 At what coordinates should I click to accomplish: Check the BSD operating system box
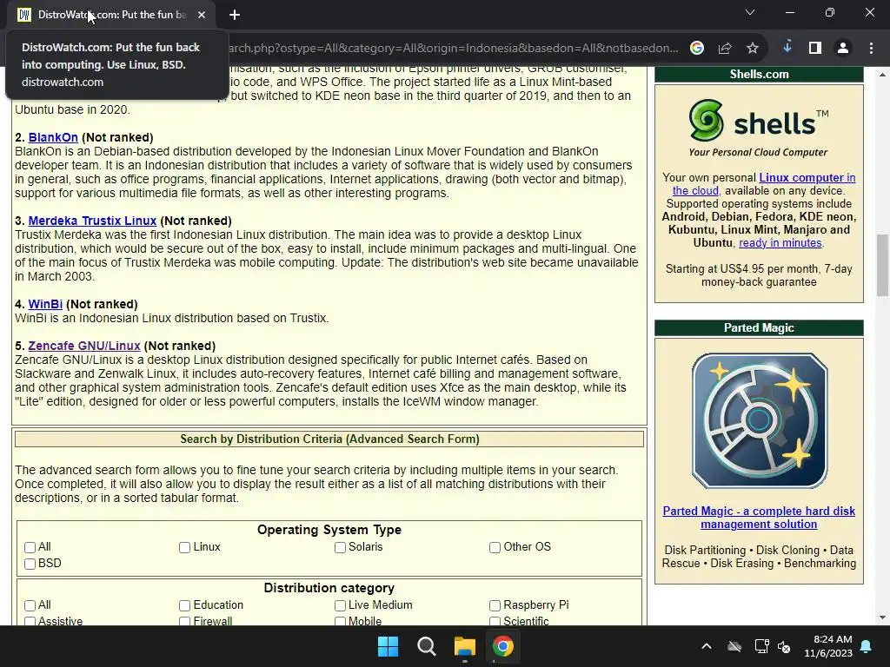pyautogui.click(x=30, y=564)
